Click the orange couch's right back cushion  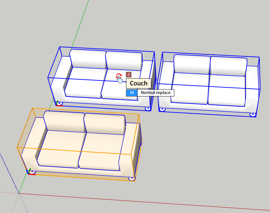[x=105, y=124]
